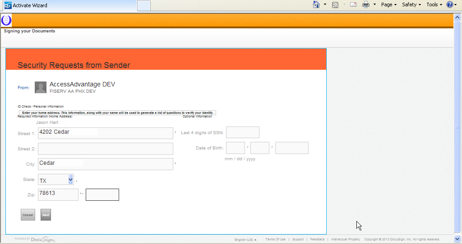This screenshot has height=244, width=462.
Task: Click the scrollbar up arrow
Action: 457,18
